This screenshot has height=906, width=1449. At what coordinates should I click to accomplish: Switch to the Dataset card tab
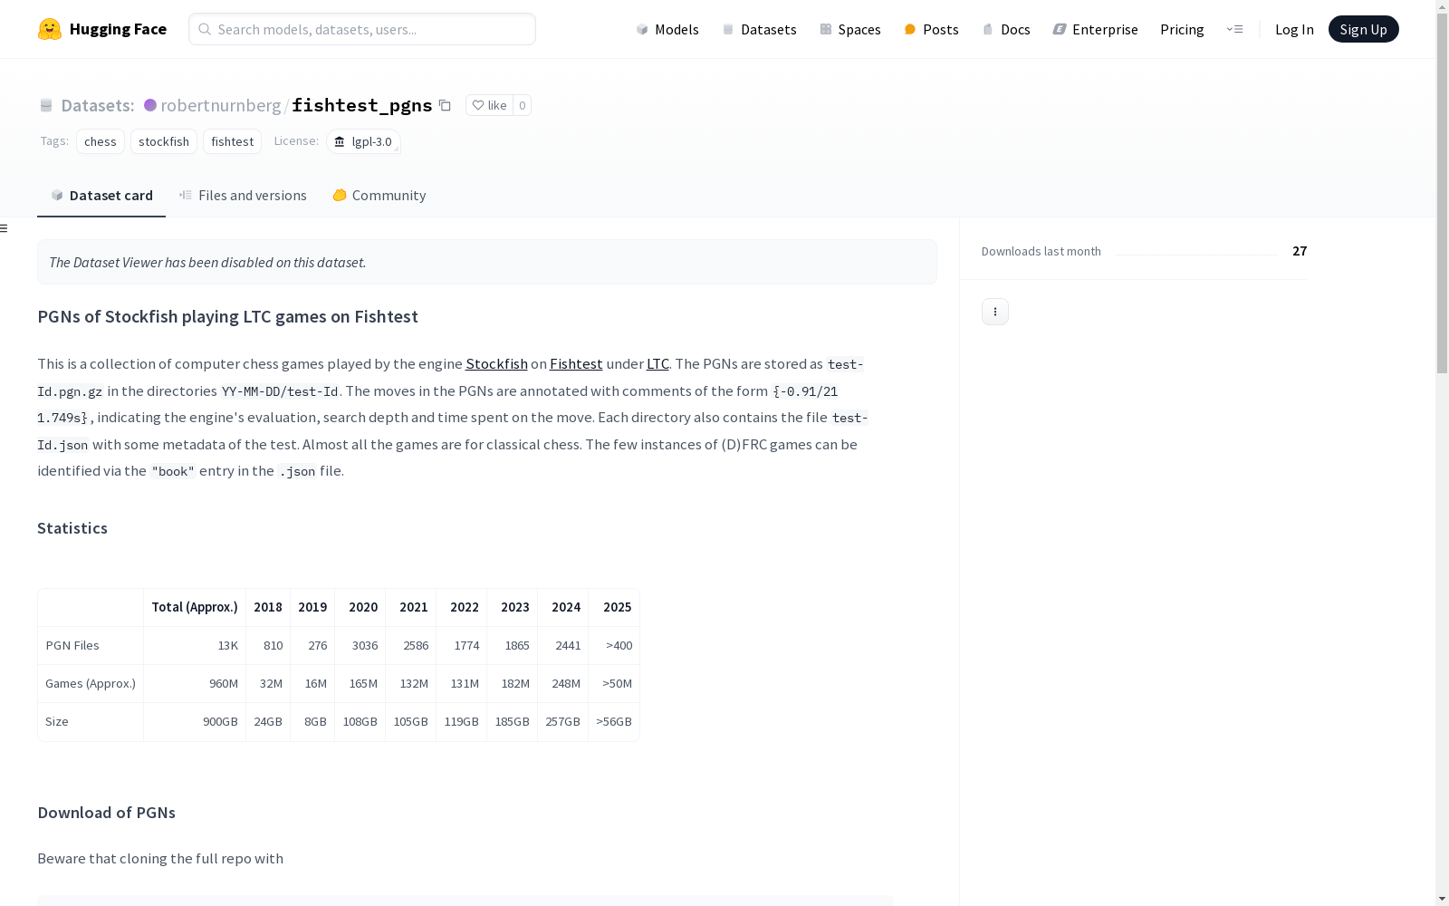[x=101, y=196]
